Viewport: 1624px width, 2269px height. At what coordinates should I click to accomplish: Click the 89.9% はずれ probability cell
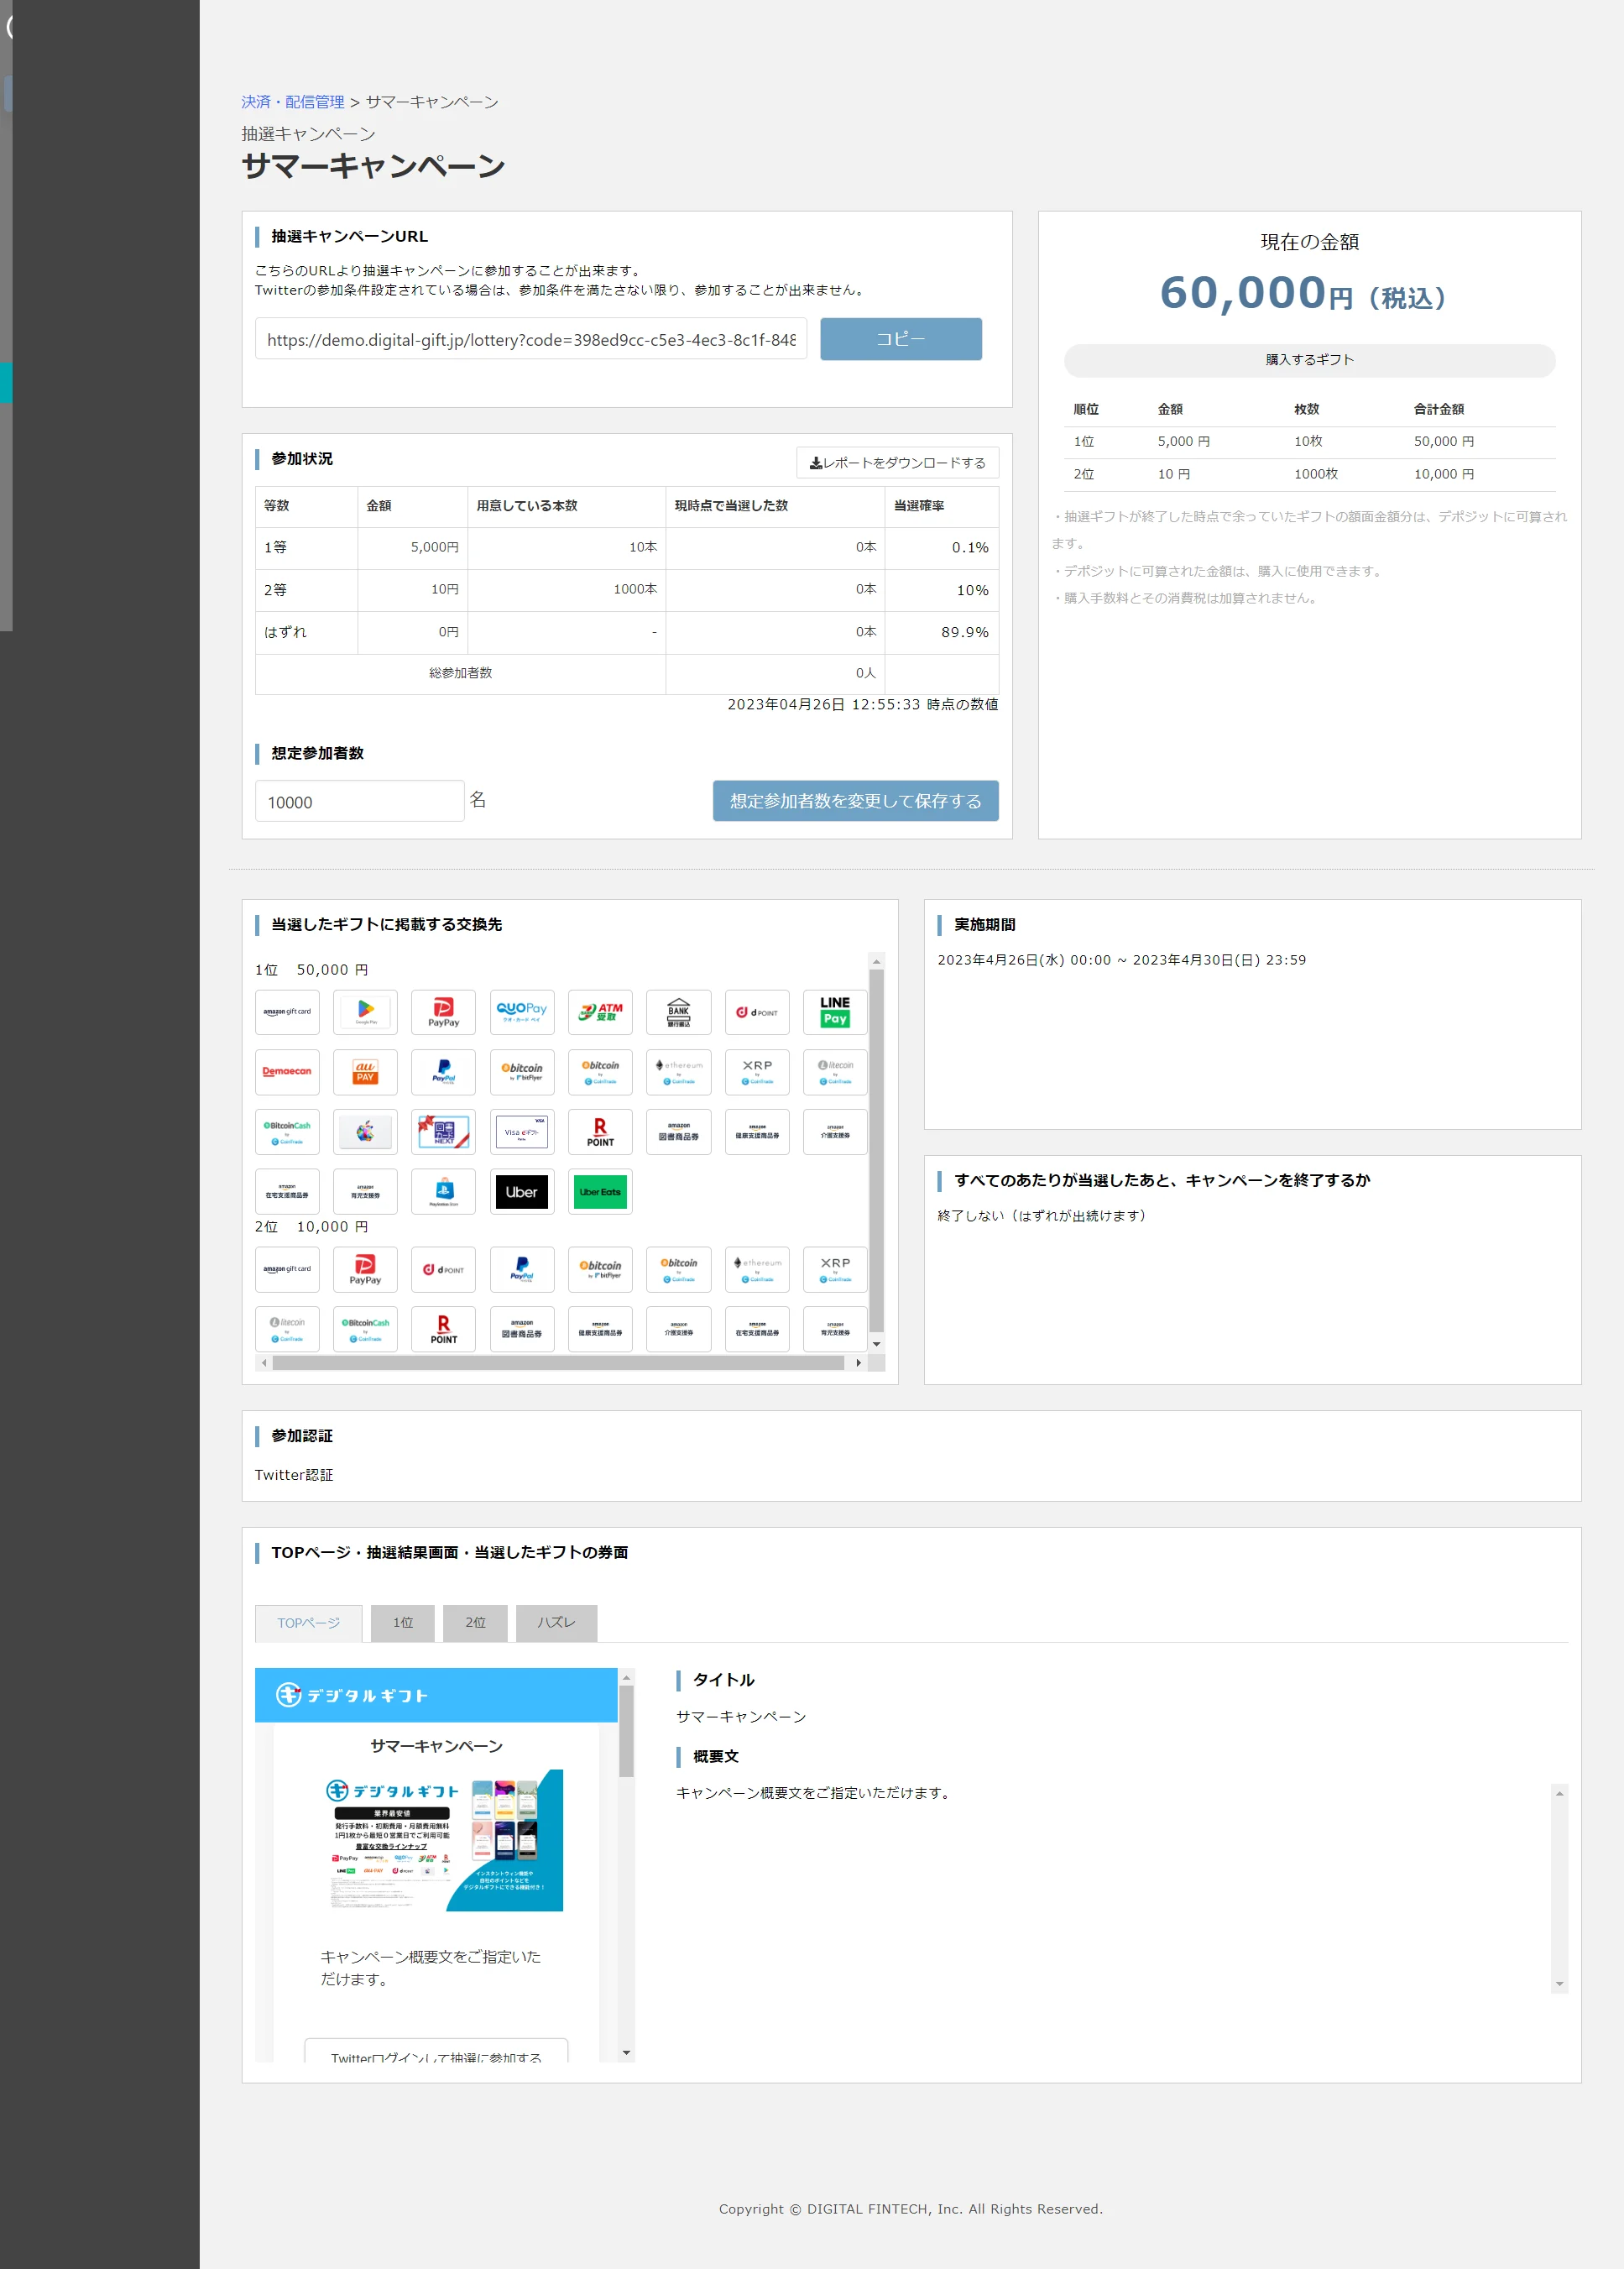point(941,632)
